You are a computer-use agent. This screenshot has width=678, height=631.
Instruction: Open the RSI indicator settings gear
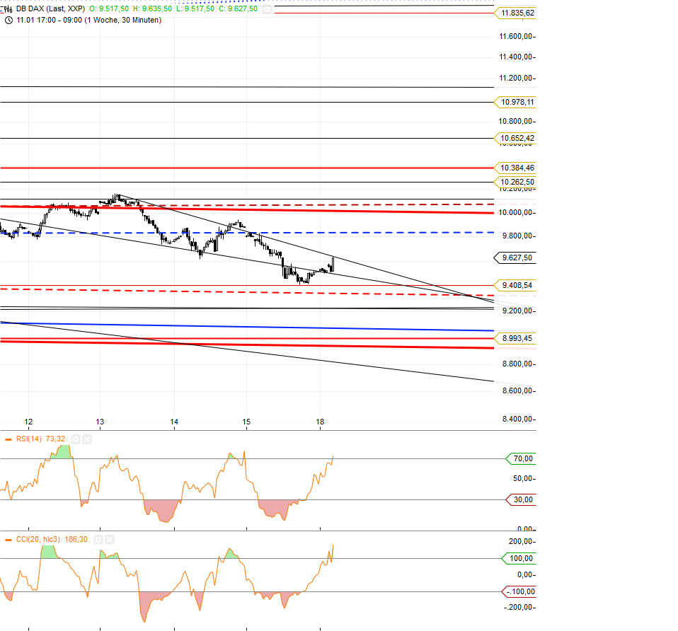point(76,439)
